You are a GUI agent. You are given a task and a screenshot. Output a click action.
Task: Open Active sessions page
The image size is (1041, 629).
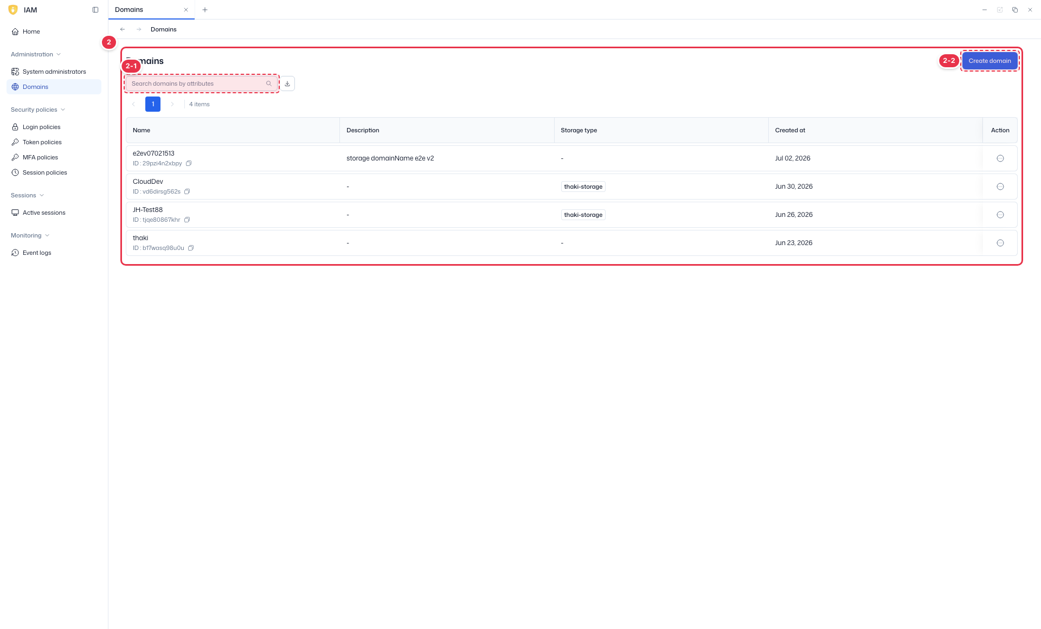(x=54, y=213)
